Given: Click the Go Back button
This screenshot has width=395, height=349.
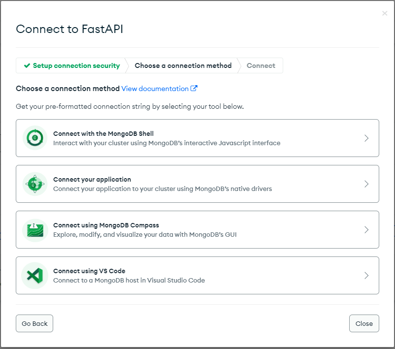Looking at the screenshot, I should click(x=34, y=323).
